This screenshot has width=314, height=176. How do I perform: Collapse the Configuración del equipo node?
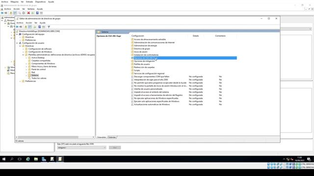(17, 34)
